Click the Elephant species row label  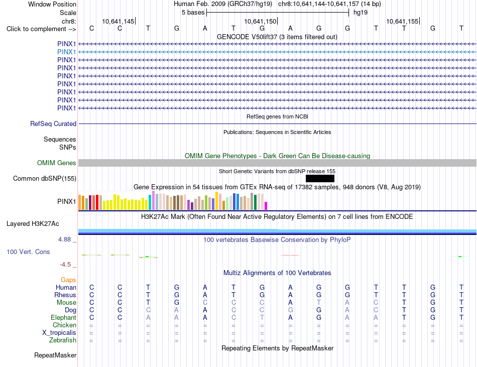(64, 317)
